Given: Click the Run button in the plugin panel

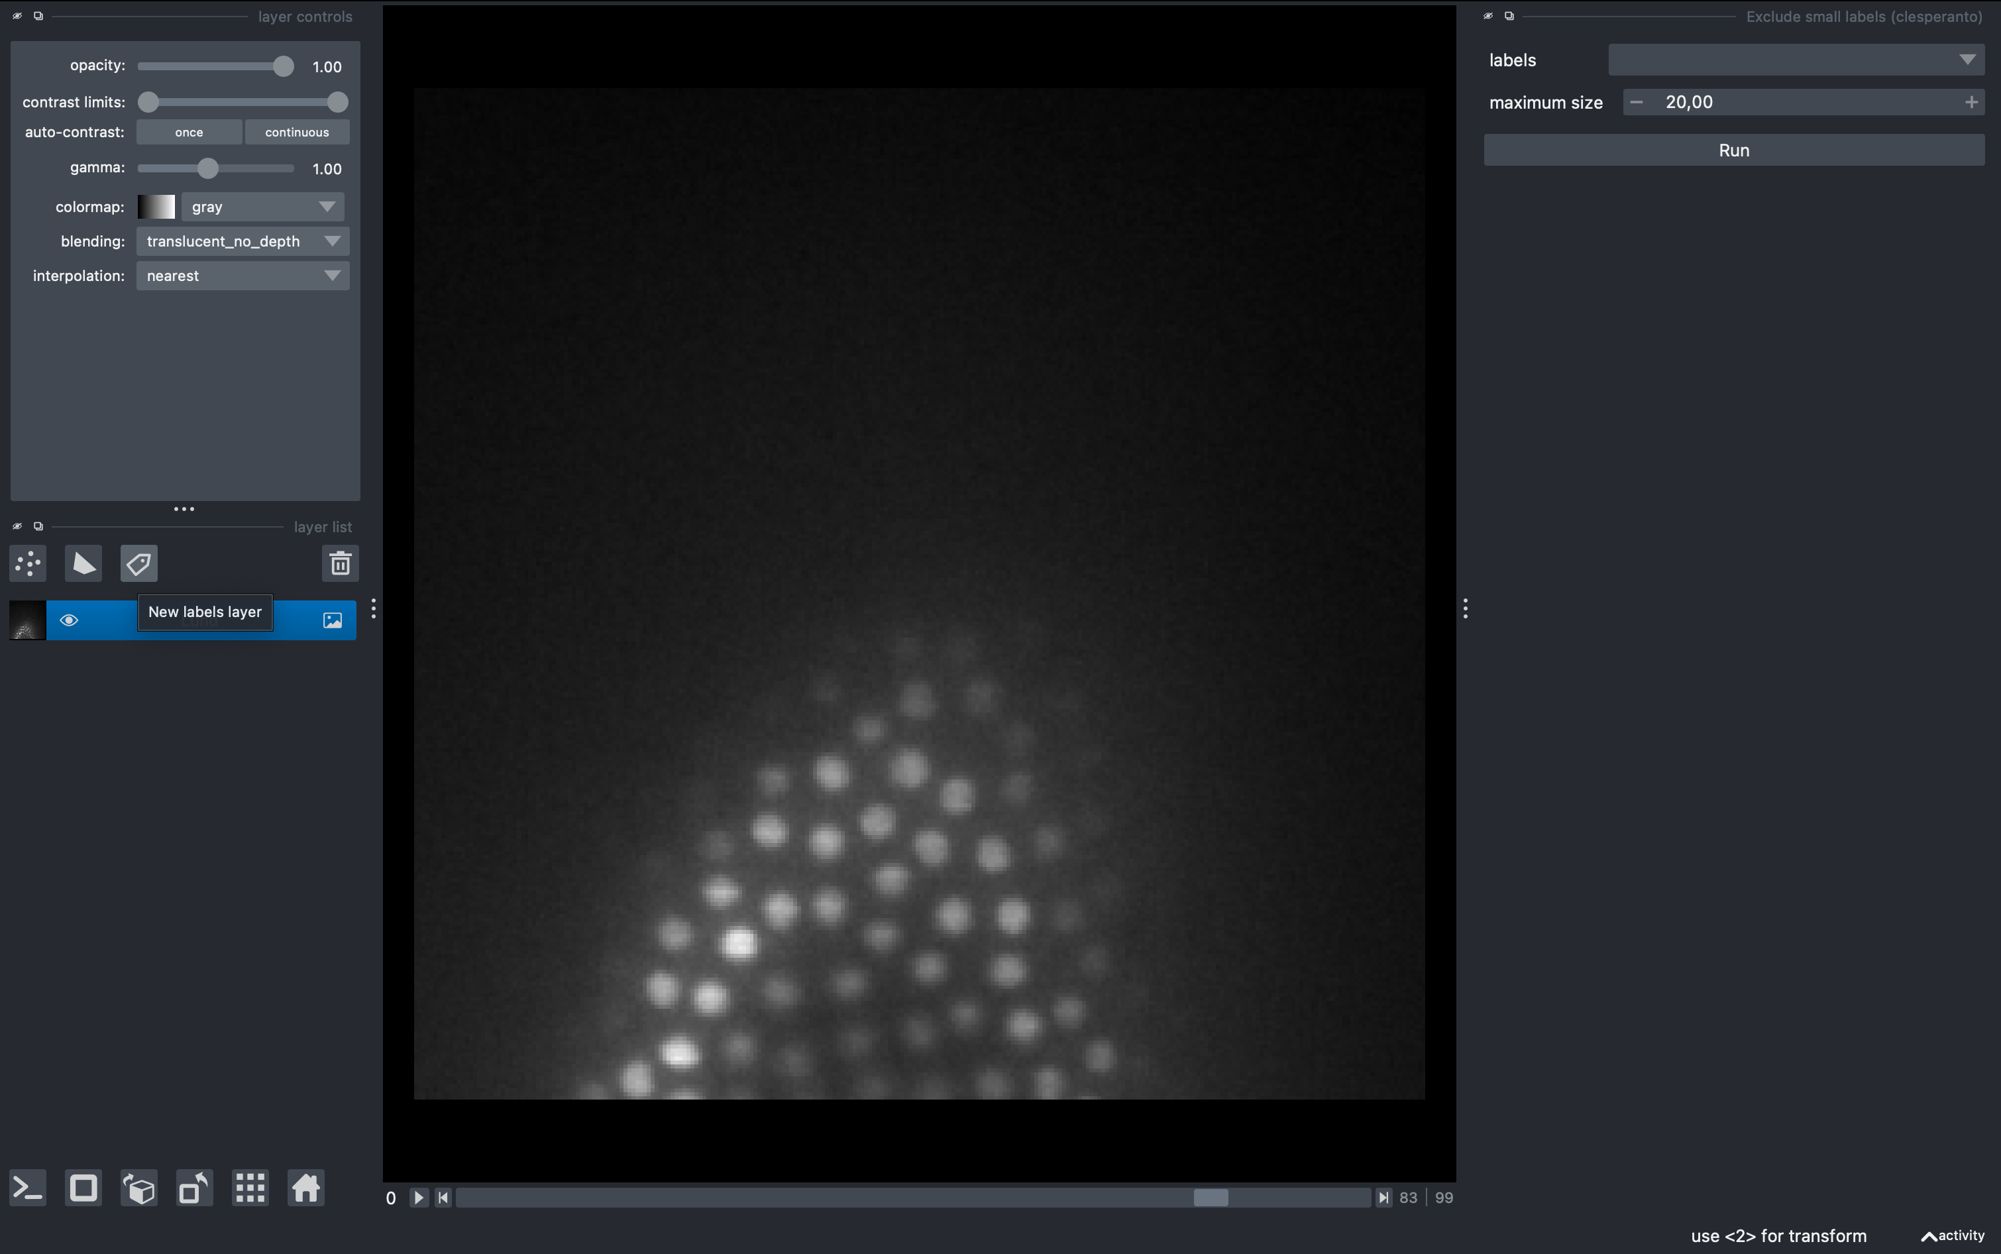Looking at the screenshot, I should [1733, 149].
